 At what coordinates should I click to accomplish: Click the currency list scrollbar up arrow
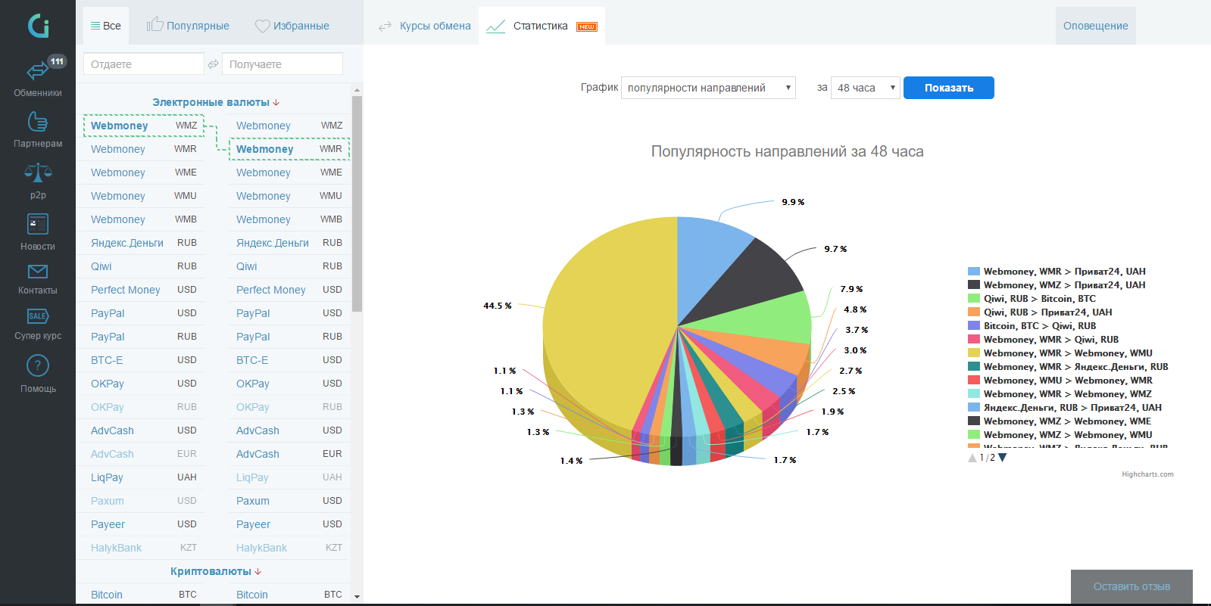(x=357, y=90)
